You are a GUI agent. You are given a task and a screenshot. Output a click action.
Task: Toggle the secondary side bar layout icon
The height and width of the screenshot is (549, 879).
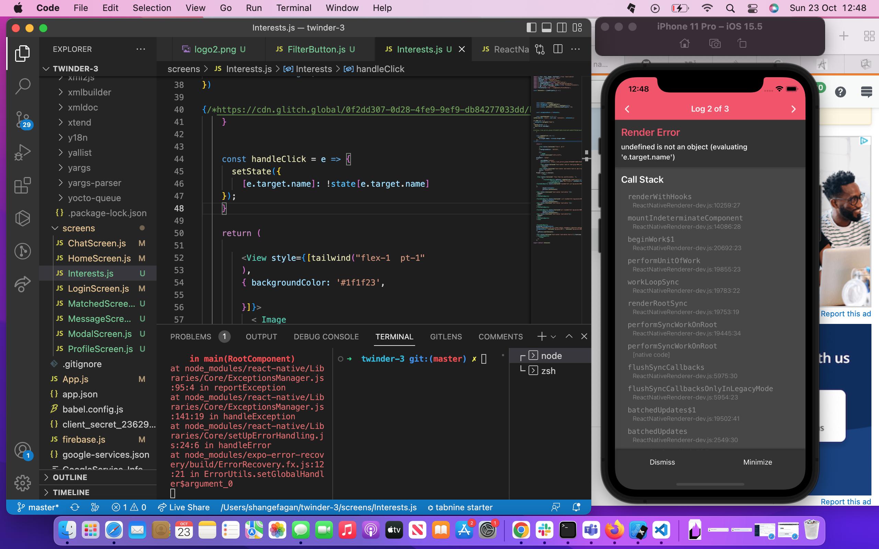point(562,27)
